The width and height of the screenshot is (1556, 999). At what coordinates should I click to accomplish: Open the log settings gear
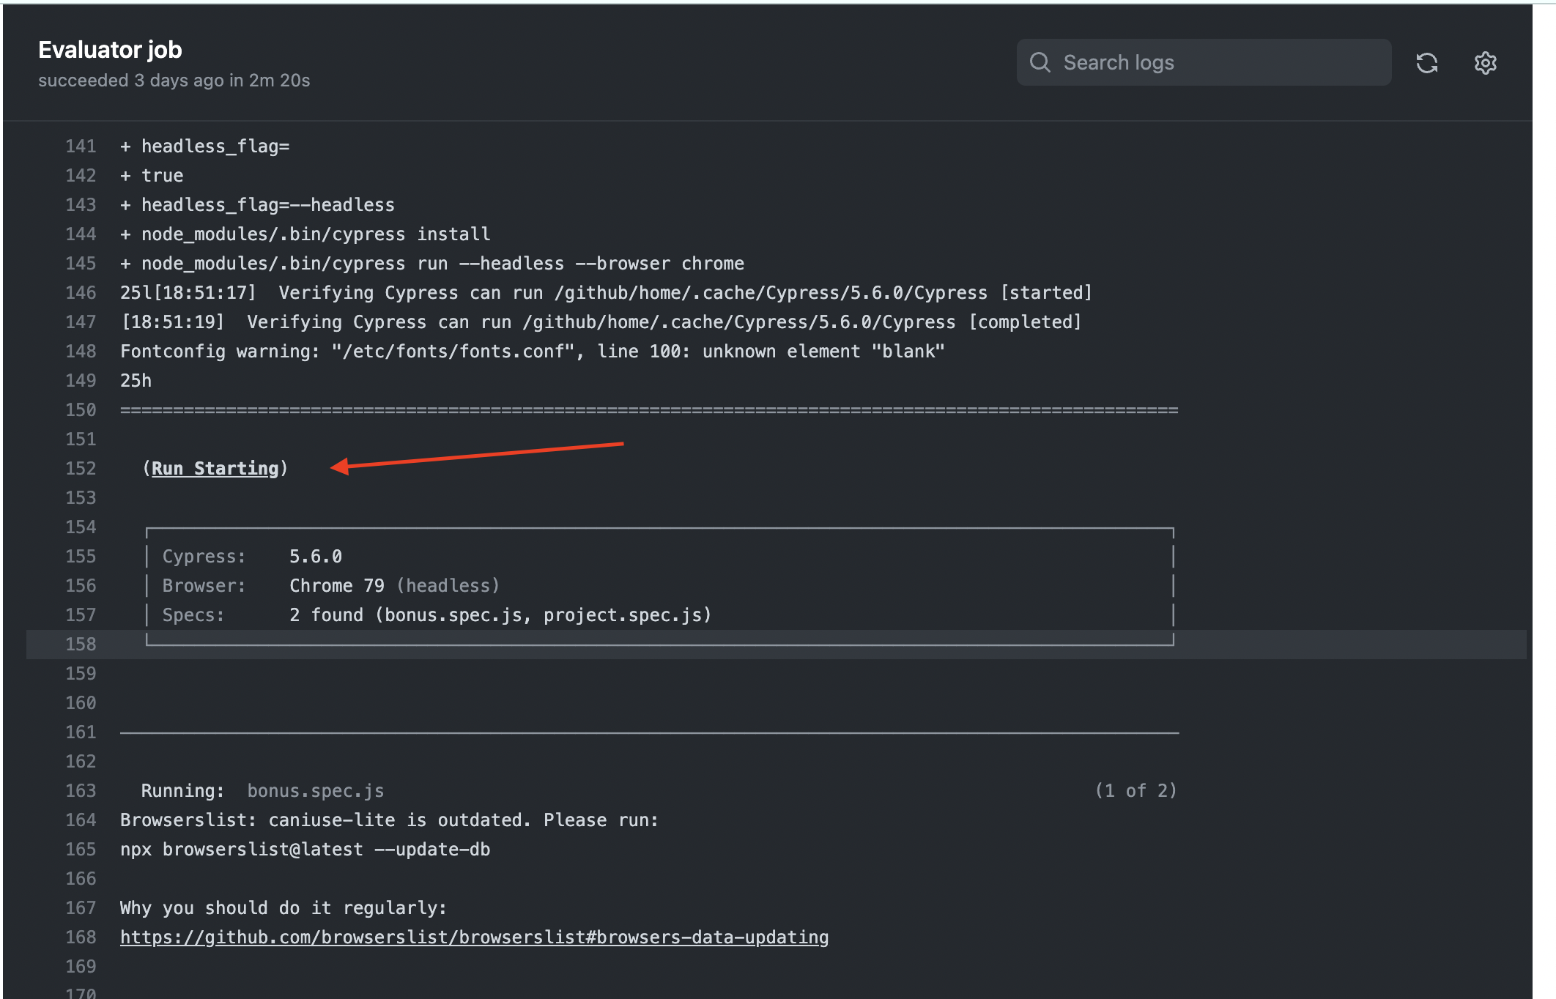pyautogui.click(x=1486, y=63)
